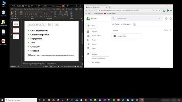Click the Drive Help question mark icon

[171, 18]
